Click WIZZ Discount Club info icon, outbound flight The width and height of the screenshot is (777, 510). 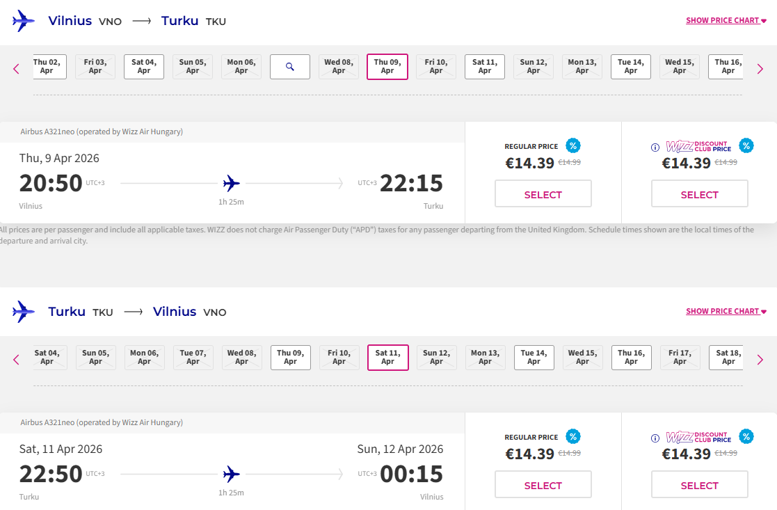655,148
